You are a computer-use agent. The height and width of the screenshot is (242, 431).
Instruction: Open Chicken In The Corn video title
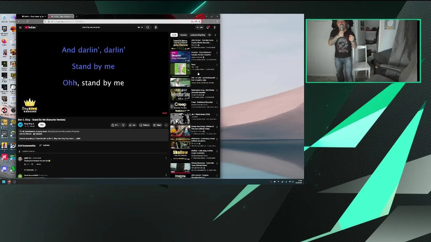tap(202, 128)
